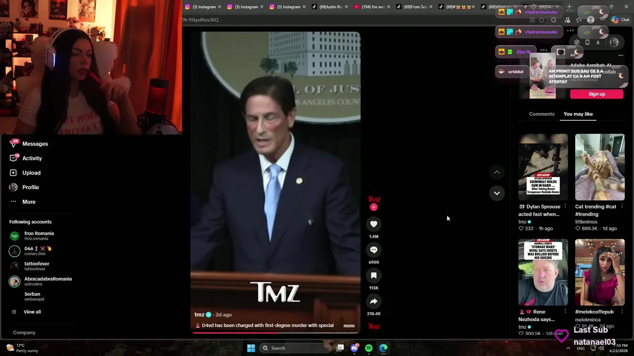This screenshot has height=356, width=634.
Task: Open options for #melekcoffepub video
Action: [x=622, y=311]
